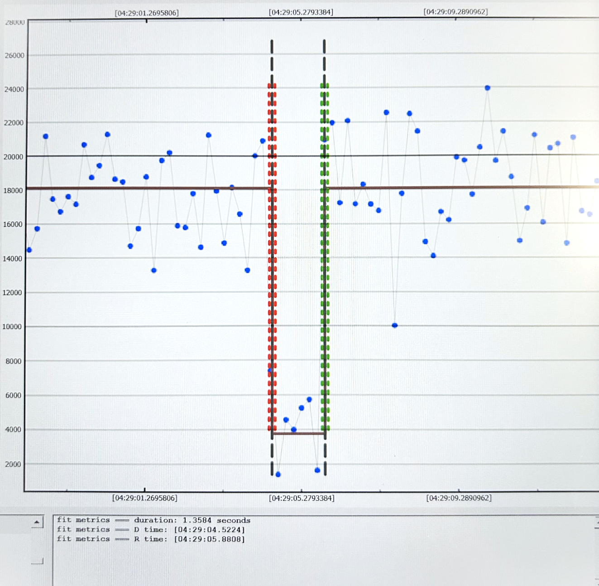Click top axis label [04:29:01.2695806]

coord(147,13)
